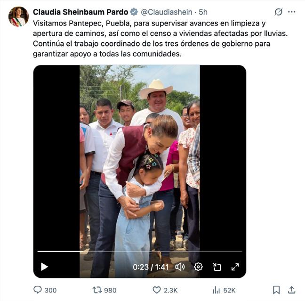305x301 pixels.
Task: Click the Claudia Sheinbaum Pardo display name
Action: [x=80, y=12]
